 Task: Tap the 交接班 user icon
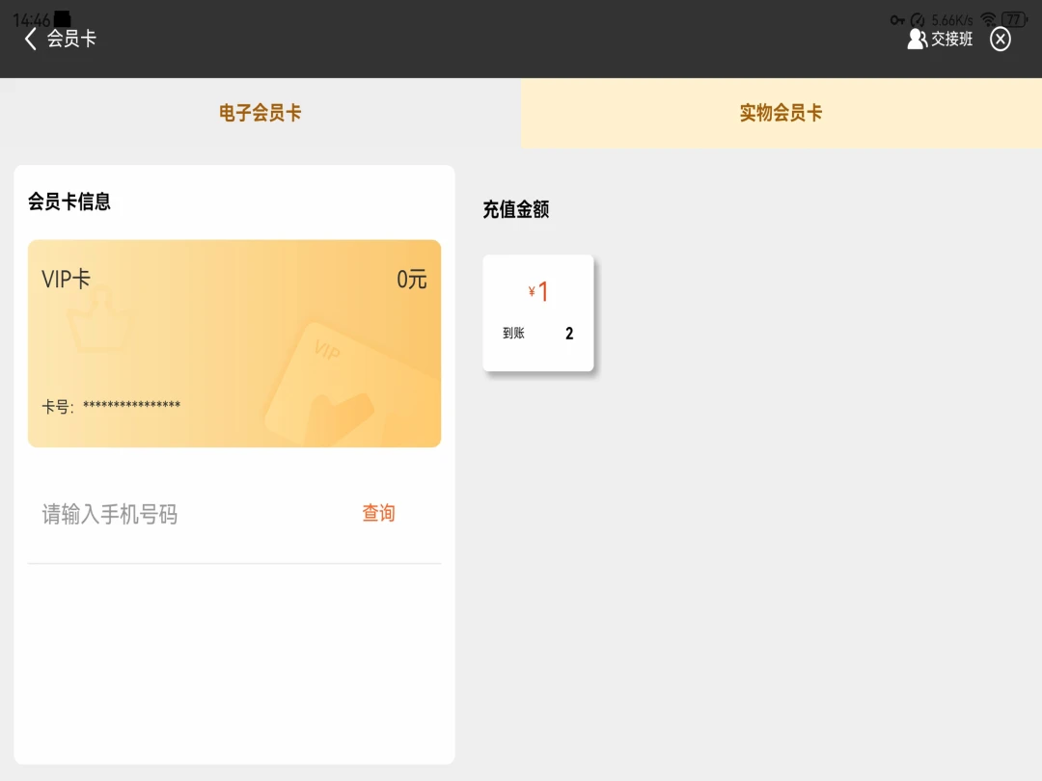[918, 39]
